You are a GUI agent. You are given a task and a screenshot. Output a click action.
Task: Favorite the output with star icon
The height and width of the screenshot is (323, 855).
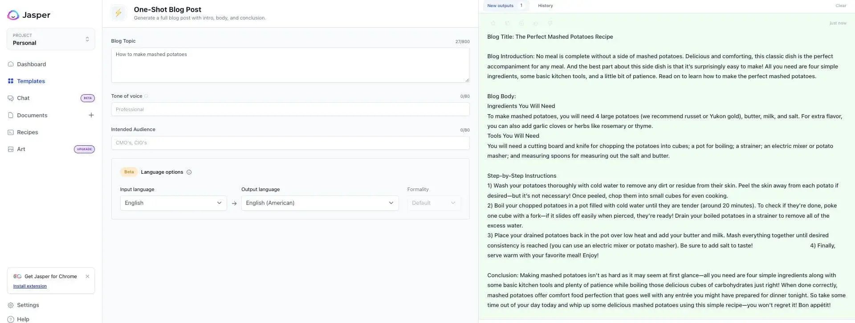[493, 23]
